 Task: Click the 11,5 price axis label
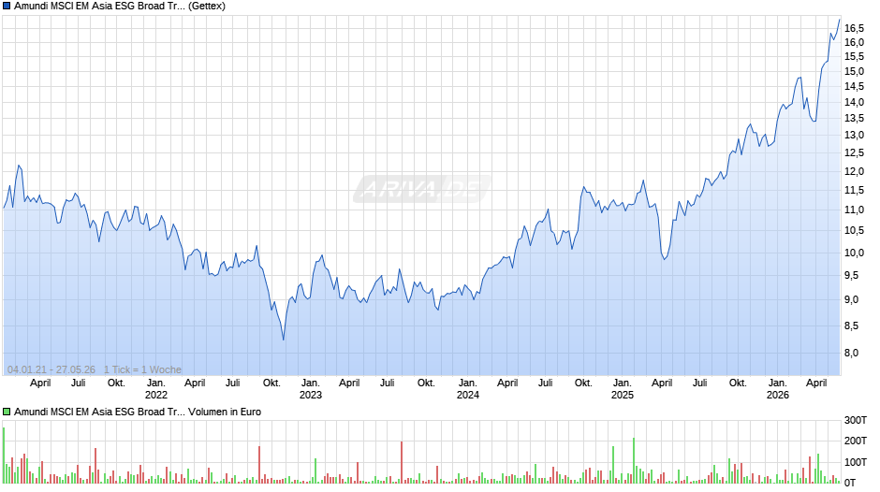(x=854, y=190)
